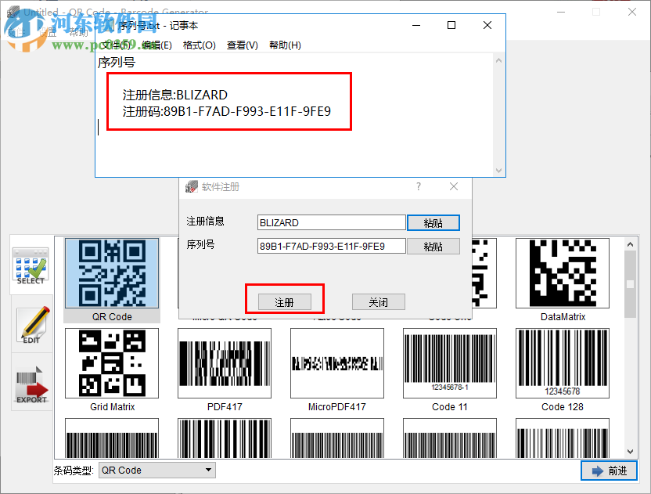Select the PDF417 barcode type
651x494 pixels.
pyautogui.click(x=224, y=362)
